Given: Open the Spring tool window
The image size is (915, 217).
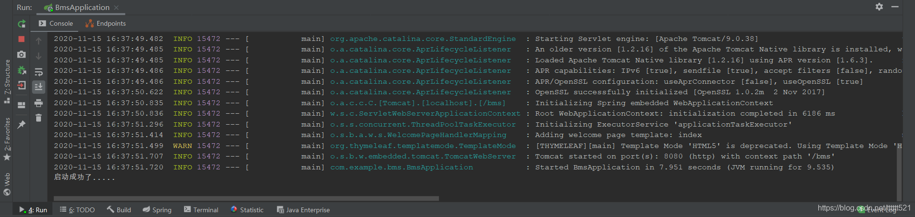Looking at the screenshot, I should (x=157, y=210).
